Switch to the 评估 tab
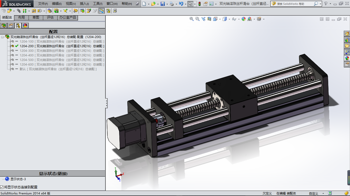The height and width of the screenshot is (196, 350). click(x=50, y=18)
